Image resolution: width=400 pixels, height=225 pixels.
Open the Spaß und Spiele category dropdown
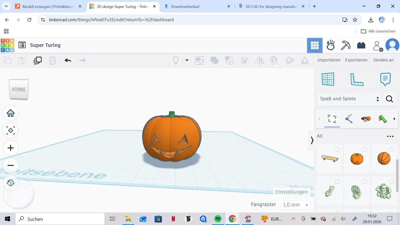(349, 99)
